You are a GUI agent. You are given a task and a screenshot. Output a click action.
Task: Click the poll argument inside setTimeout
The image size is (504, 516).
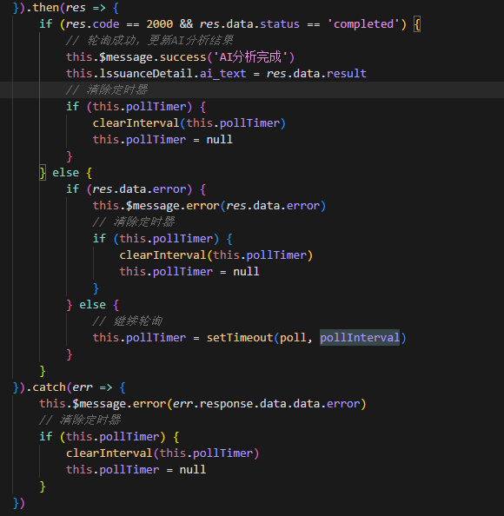click(293, 338)
